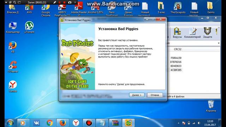Select the D7B76D16 CRC value row
Screen dimensions: 226x127
(x=176, y=62)
